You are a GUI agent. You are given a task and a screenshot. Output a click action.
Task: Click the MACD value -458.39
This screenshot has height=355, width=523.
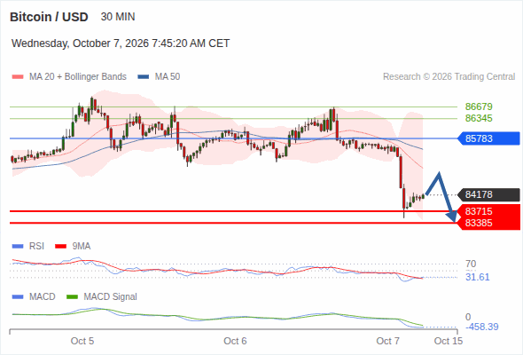pos(482,327)
